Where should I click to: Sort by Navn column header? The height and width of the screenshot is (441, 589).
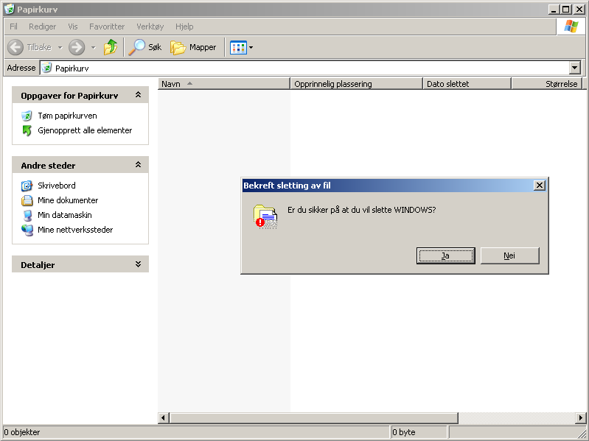tap(224, 84)
